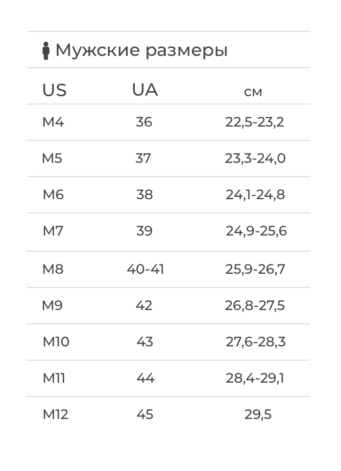Select the M9 size row label
The height and width of the screenshot is (471, 341).
(x=52, y=306)
